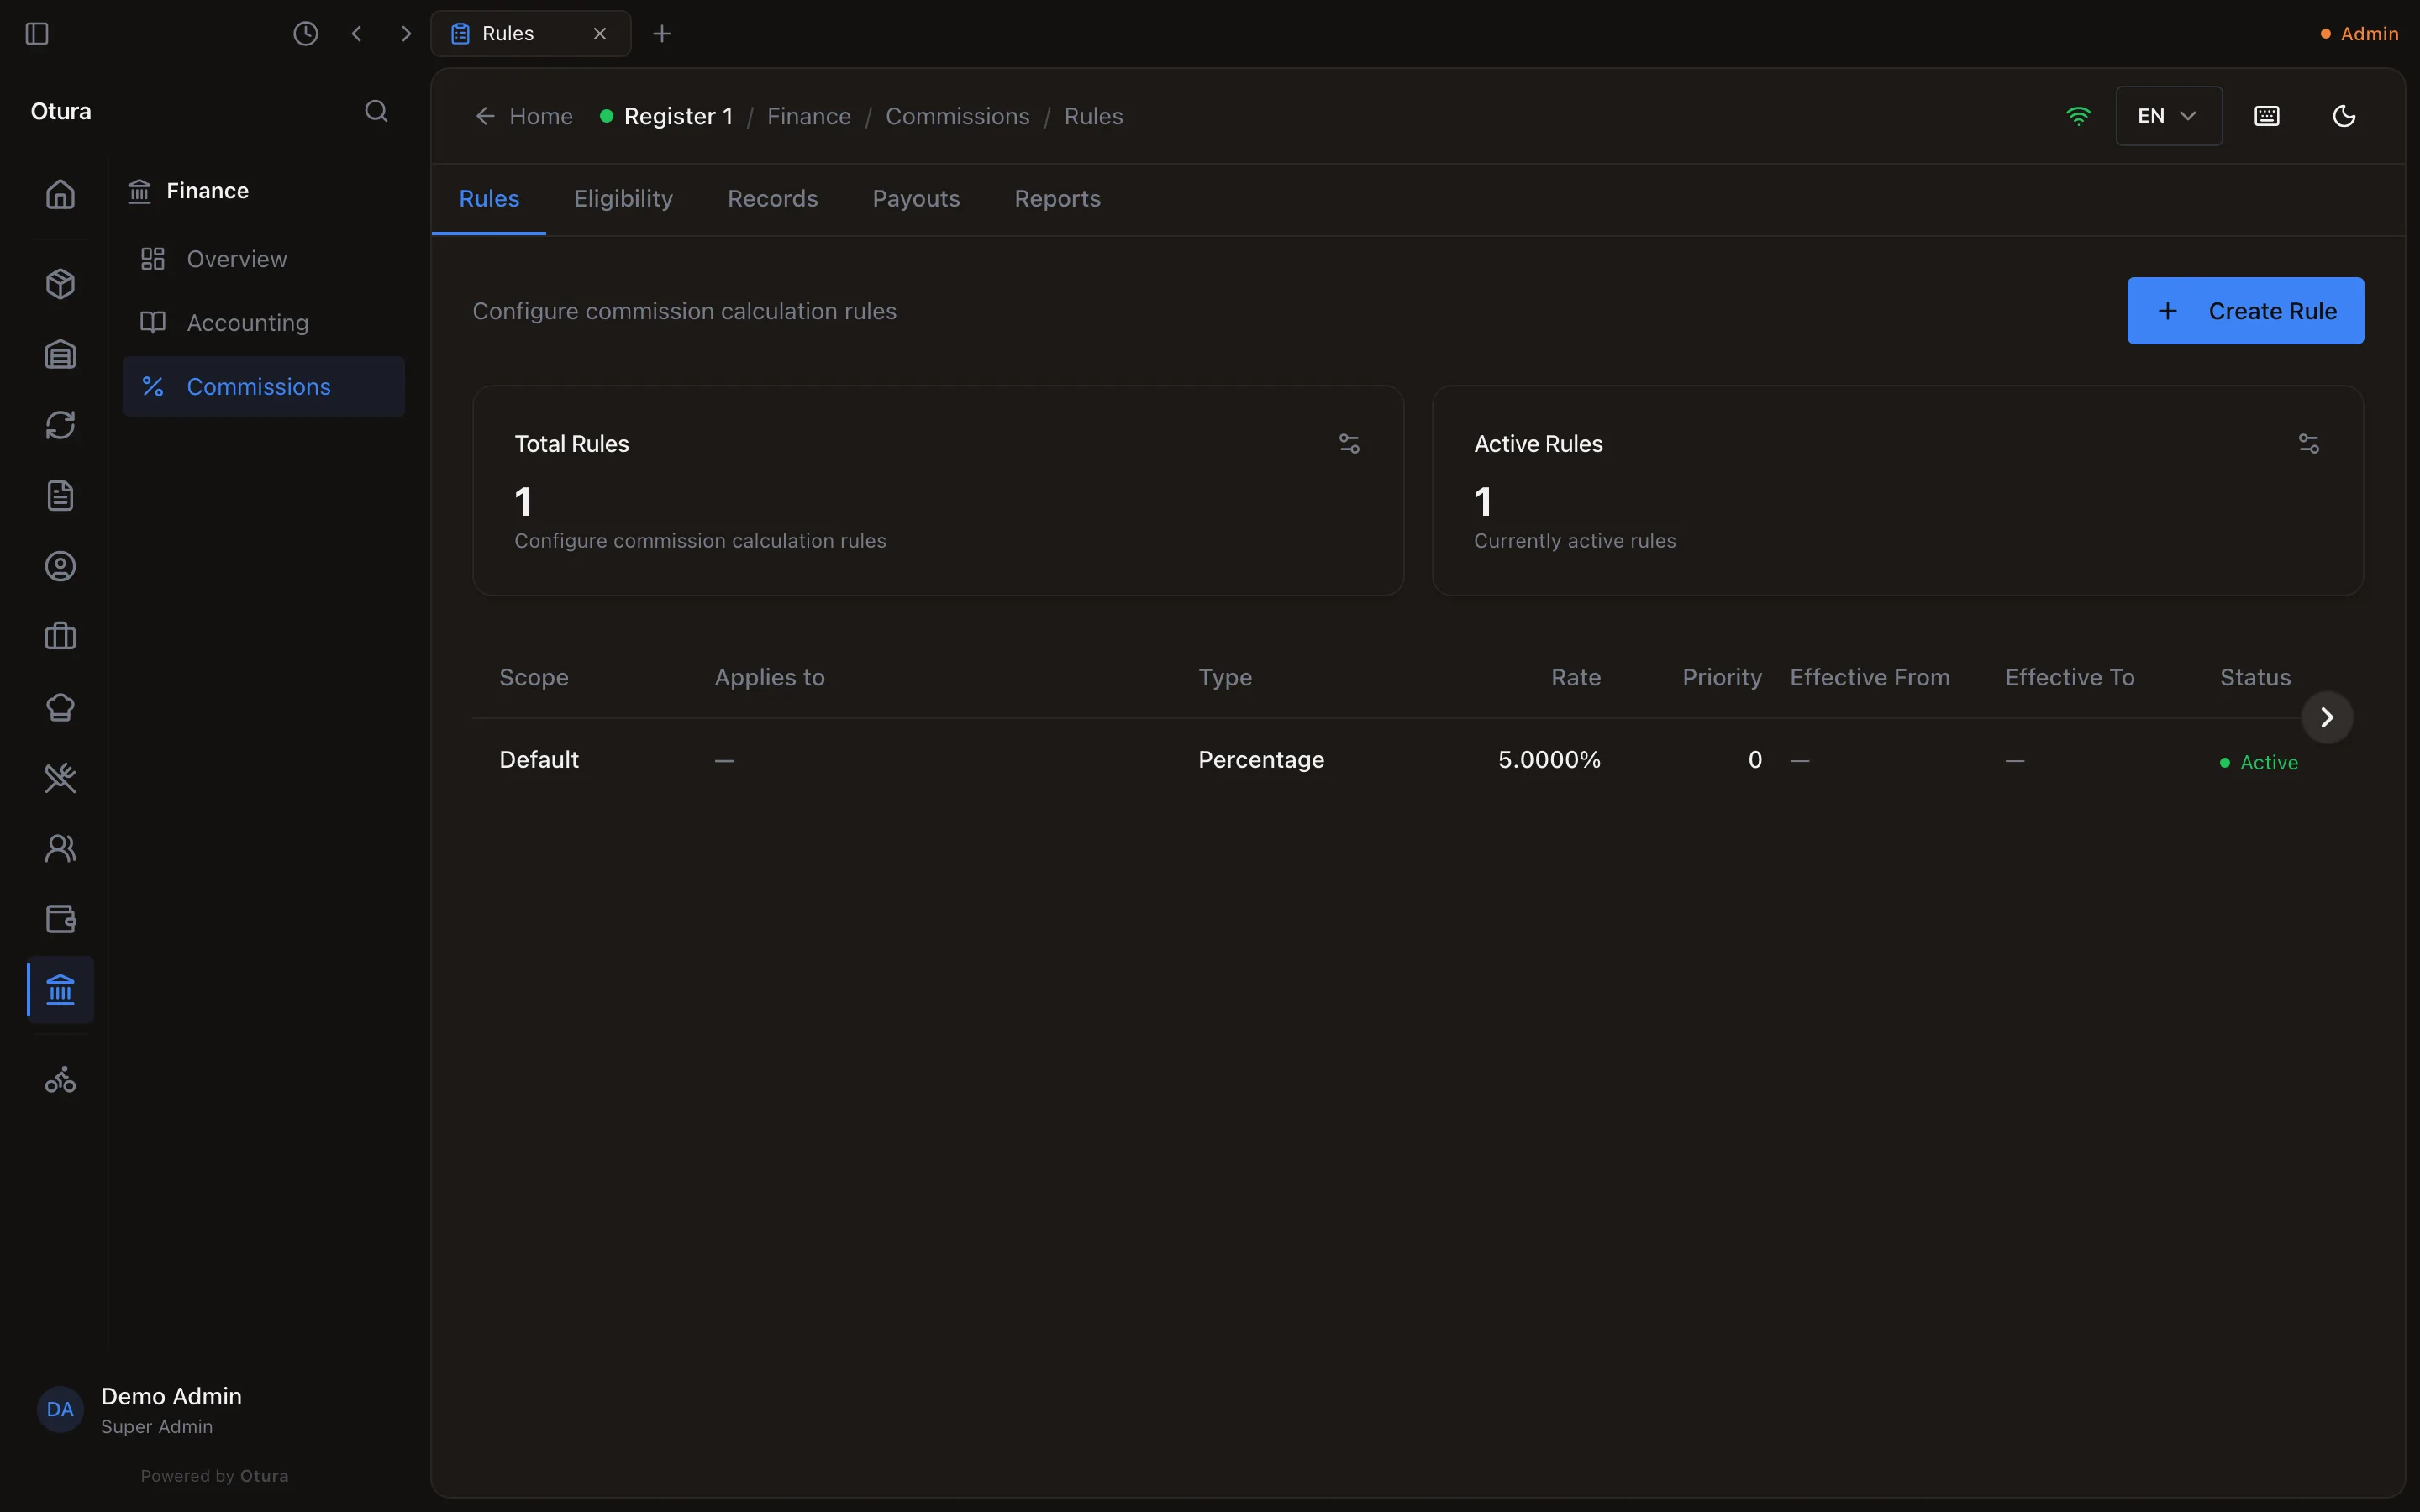Toggle the sidebar panel icon
The width and height of the screenshot is (2420, 1512).
[37, 33]
